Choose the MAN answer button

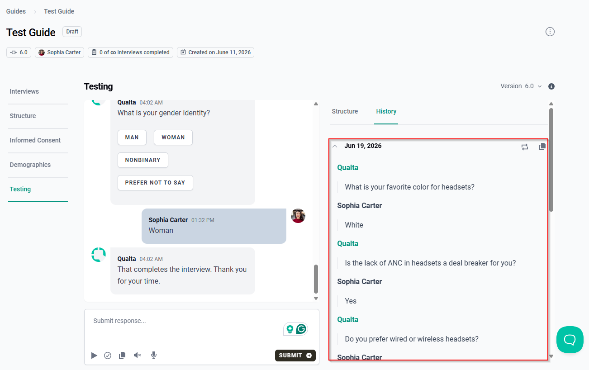(132, 138)
